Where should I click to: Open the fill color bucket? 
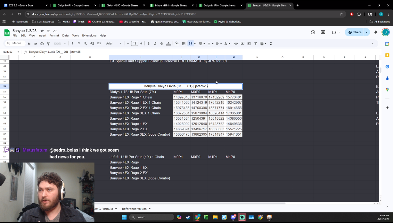(x=177, y=44)
